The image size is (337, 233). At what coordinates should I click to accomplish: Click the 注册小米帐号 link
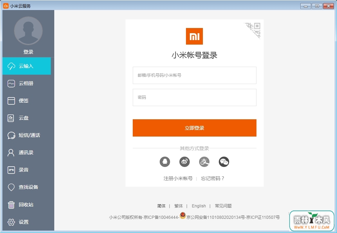(x=178, y=178)
